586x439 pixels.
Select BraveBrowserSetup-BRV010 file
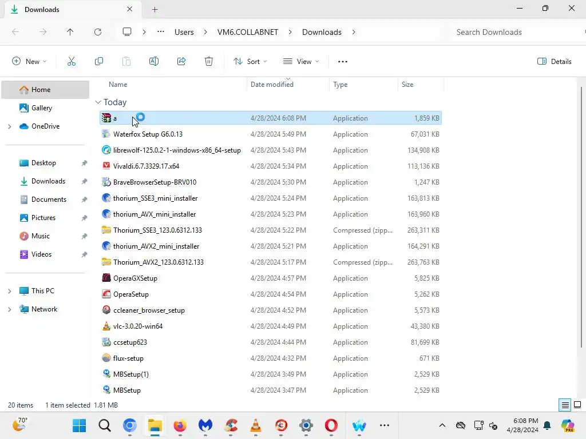(271, 182)
